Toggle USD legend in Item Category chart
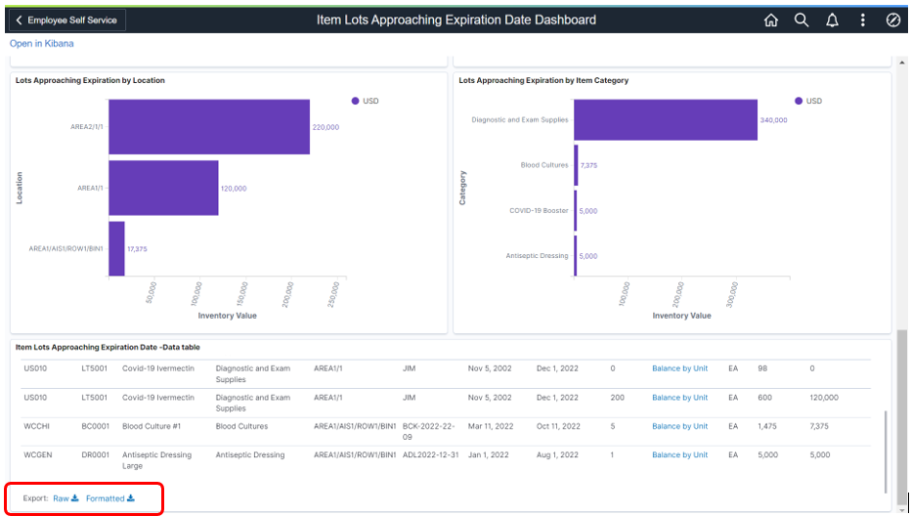 807,101
